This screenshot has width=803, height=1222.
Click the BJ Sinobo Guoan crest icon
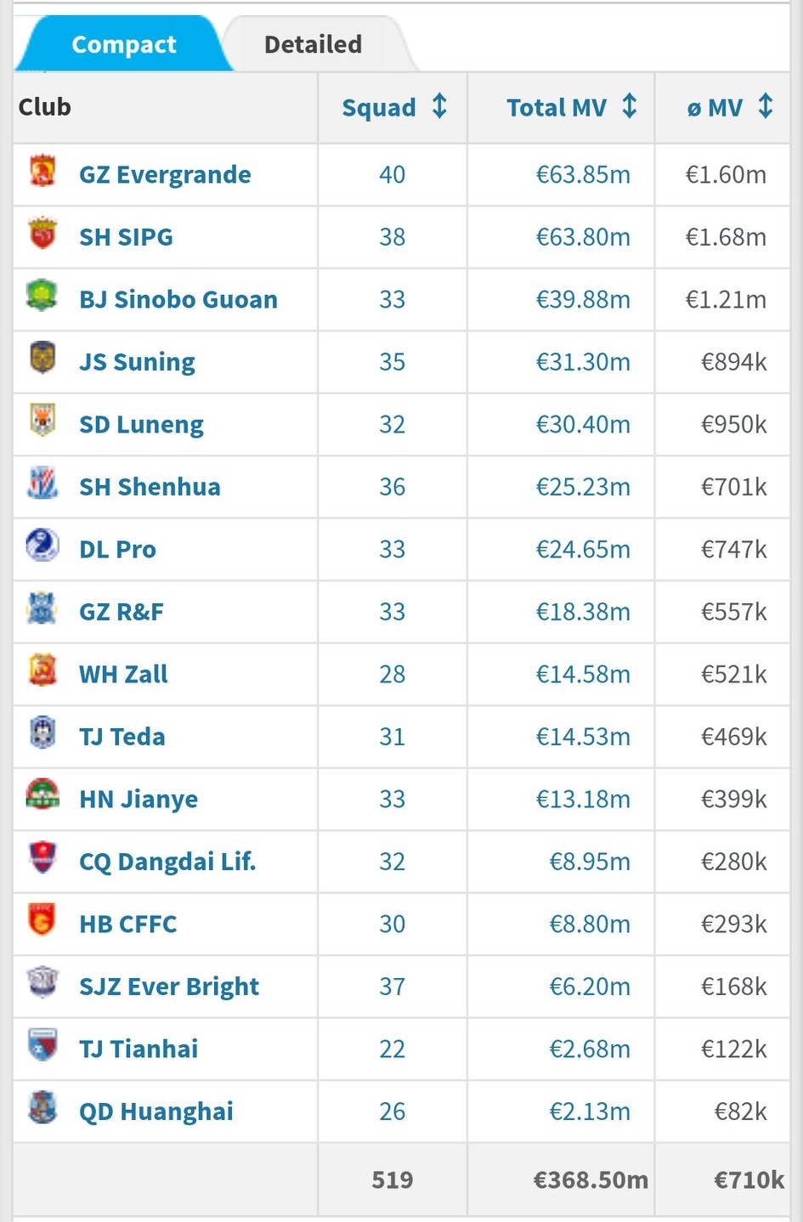click(42, 296)
